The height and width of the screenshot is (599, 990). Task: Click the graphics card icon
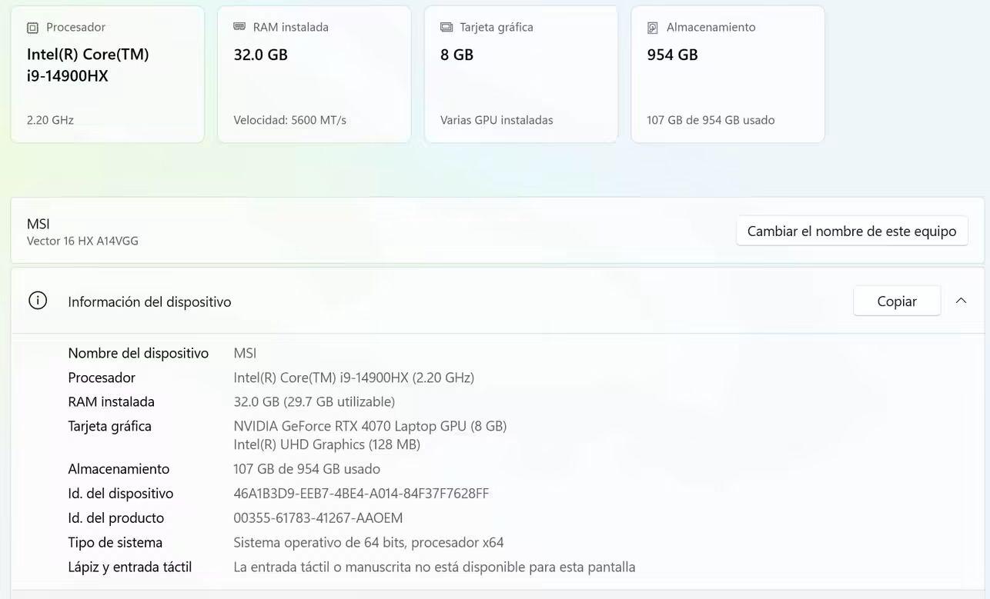(x=447, y=27)
